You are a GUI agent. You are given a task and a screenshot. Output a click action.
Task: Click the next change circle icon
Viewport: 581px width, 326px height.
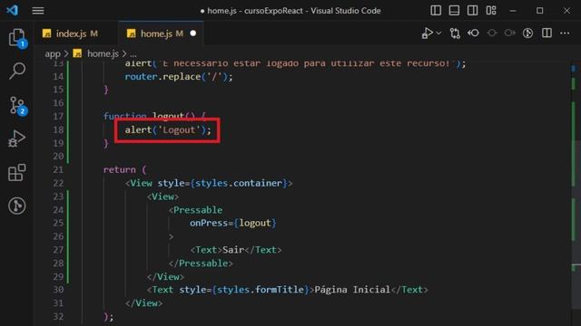coord(509,34)
